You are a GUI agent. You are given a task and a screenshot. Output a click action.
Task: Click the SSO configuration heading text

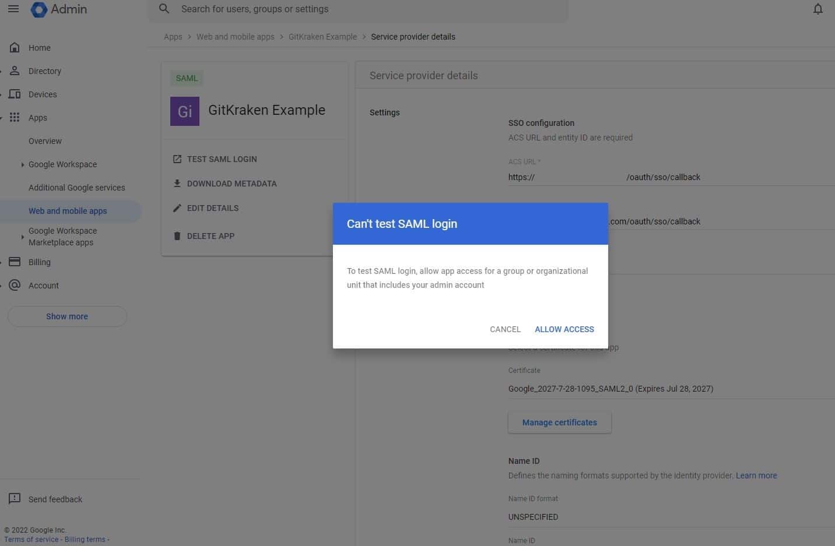[x=541, y=123]
